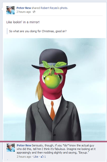Open the shared Magritte pony parody photo

click(54, 89)
